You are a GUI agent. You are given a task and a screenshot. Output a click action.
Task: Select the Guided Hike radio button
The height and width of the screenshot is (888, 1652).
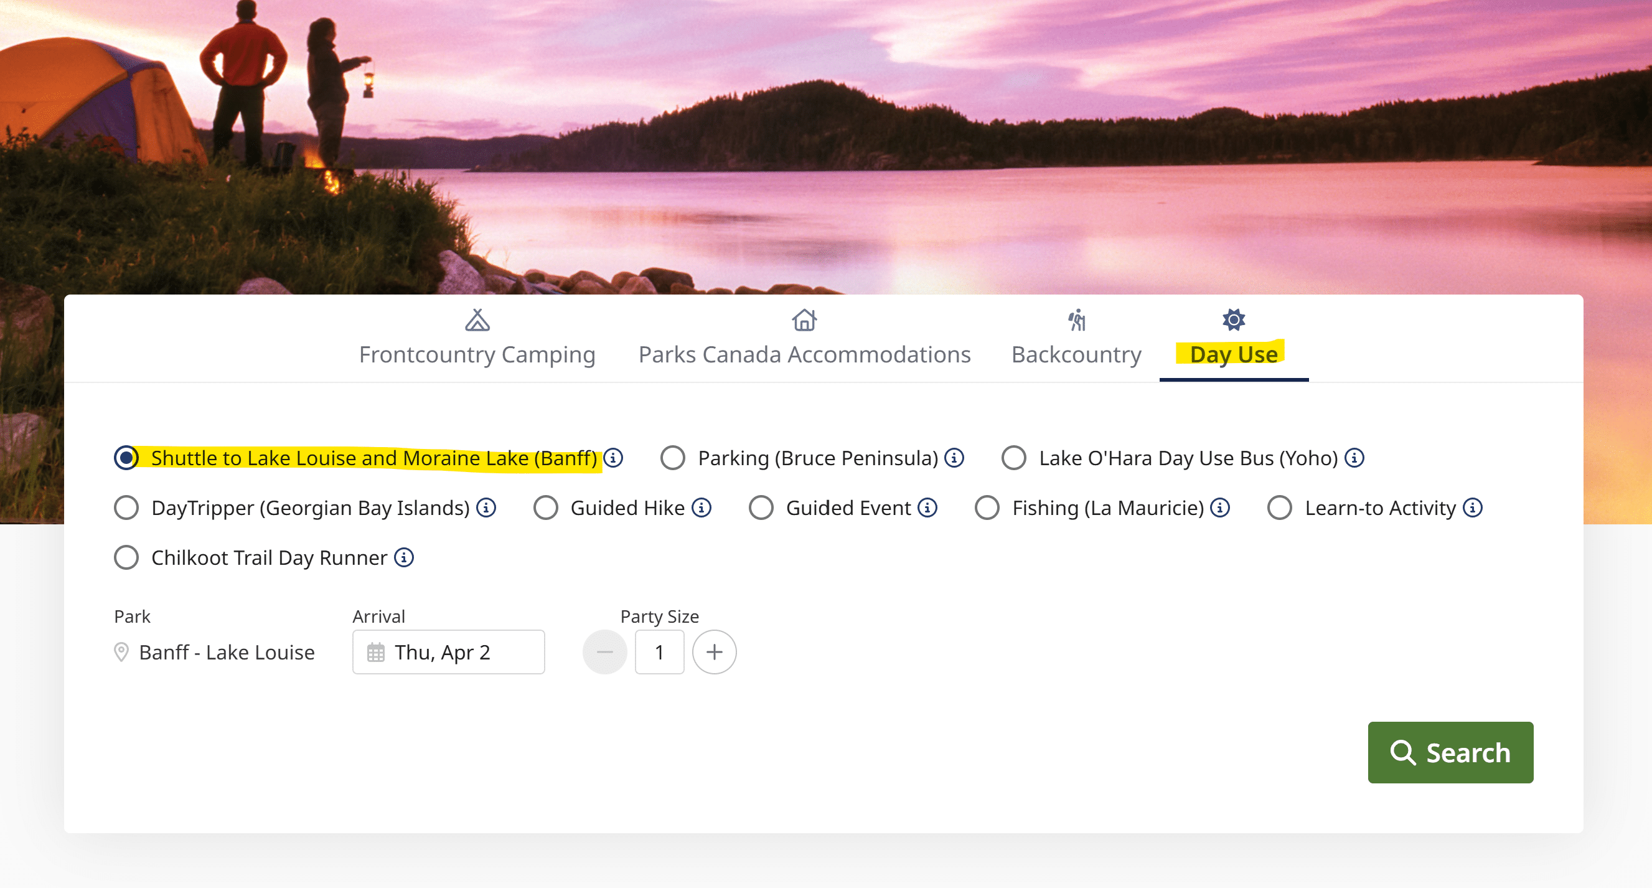pyautogui.click(x=546, y=508)
